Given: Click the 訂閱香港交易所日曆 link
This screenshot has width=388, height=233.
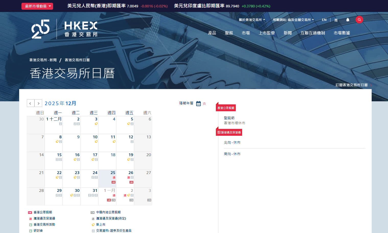Looking at the screenshot, I should pos(351,85).
